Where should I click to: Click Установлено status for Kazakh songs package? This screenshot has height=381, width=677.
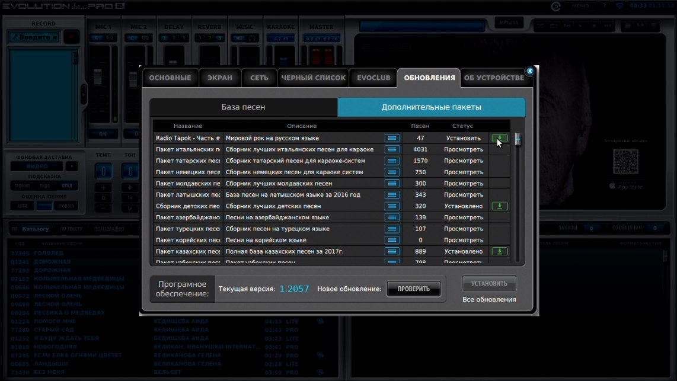pyautogui.click(x=463, y=251)
